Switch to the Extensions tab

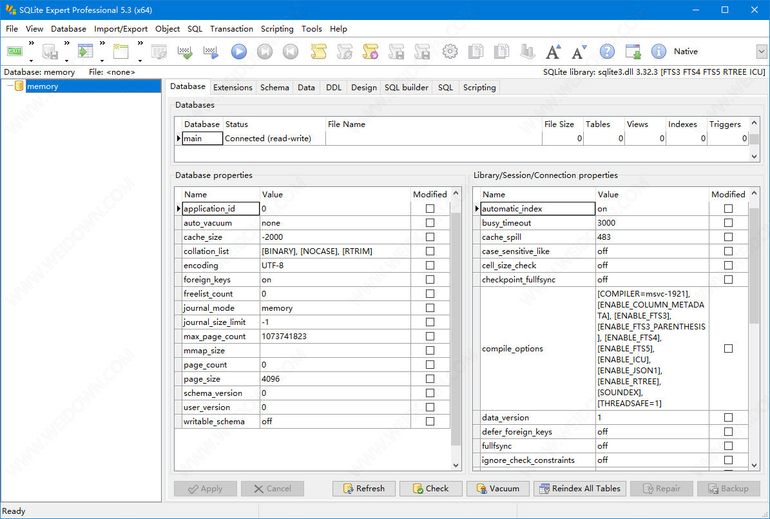tap(233, 88)
